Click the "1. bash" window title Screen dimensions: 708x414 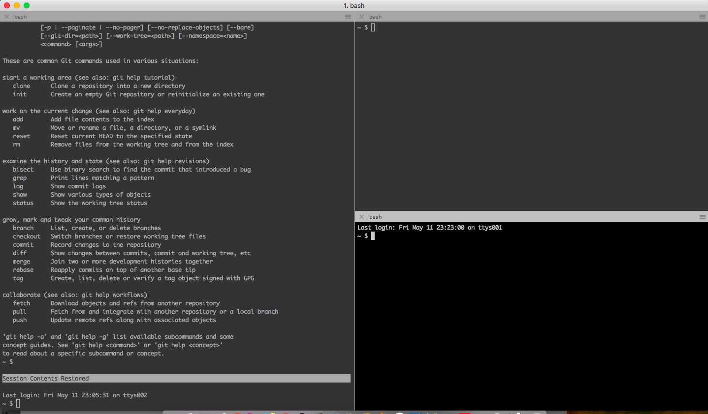tap(354, 5)
